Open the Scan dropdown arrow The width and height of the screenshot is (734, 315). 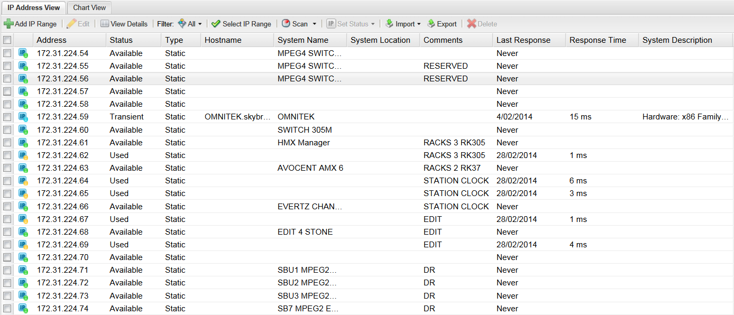(x=314, y=24)
